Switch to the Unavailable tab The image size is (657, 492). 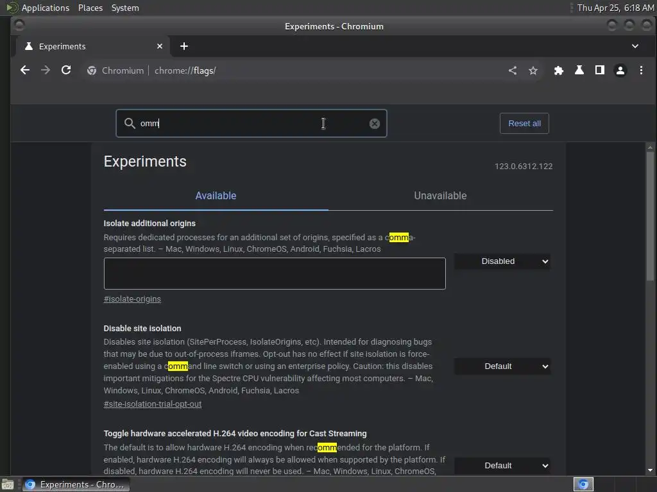click(440, 196)
